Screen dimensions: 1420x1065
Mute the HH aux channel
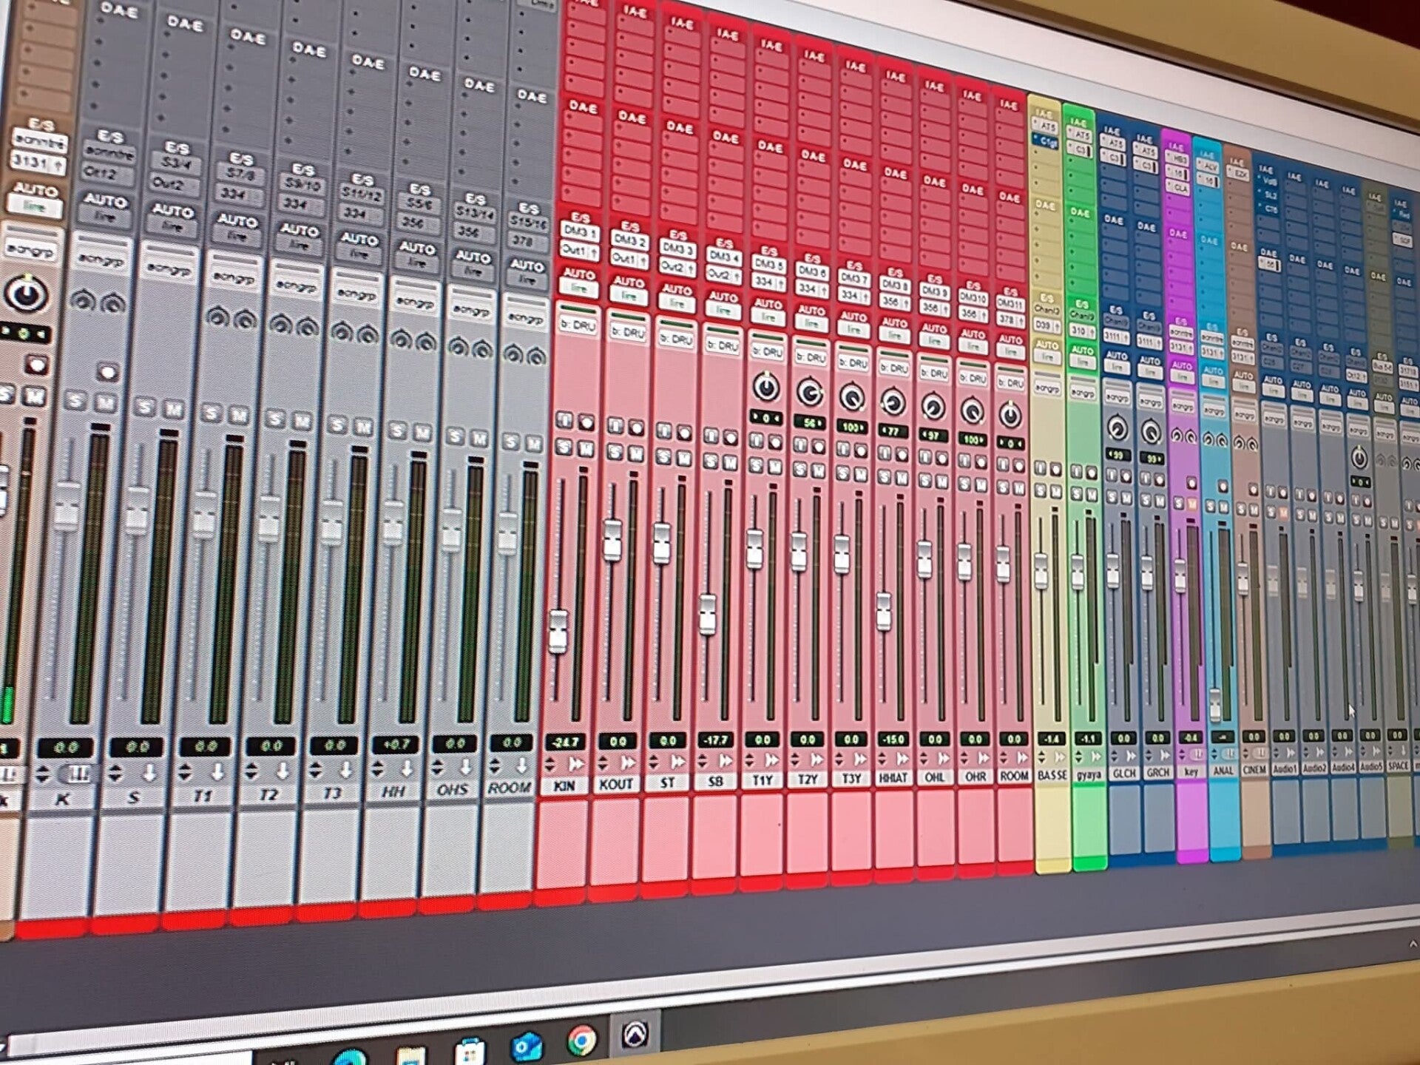[x=422, y=432]
